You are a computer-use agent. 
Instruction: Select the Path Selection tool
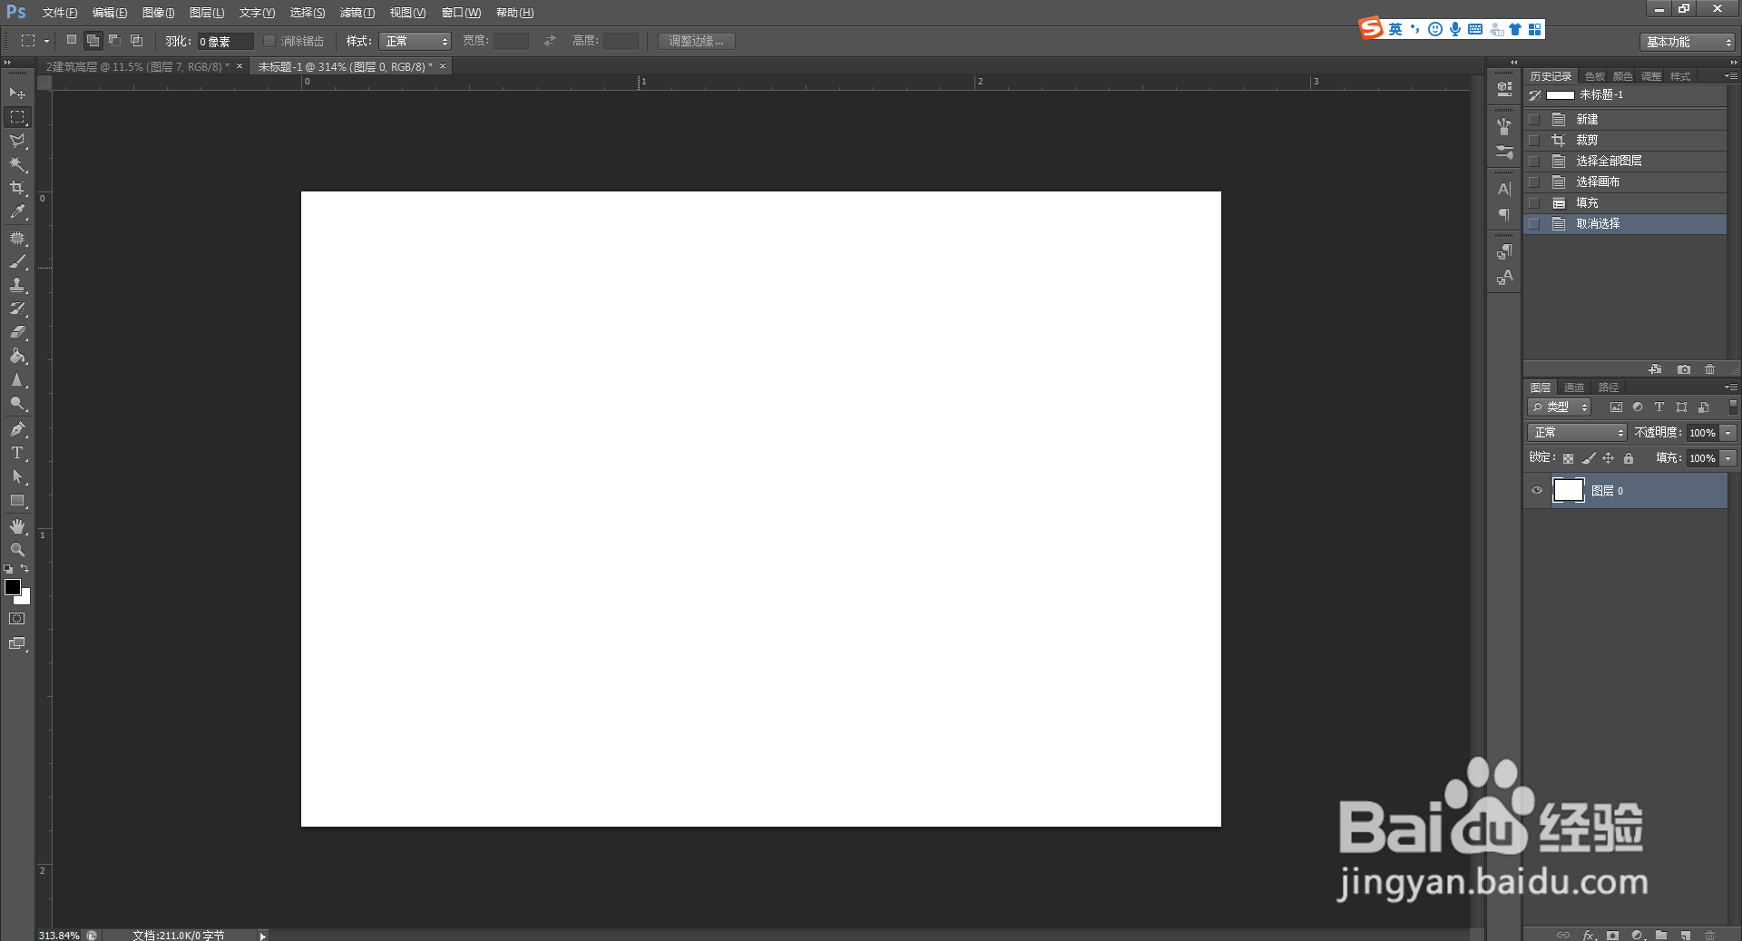click(x=17, y=476)
